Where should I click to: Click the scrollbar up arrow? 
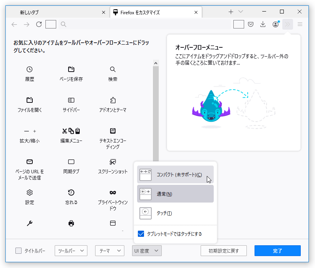(x=156, y=63)
